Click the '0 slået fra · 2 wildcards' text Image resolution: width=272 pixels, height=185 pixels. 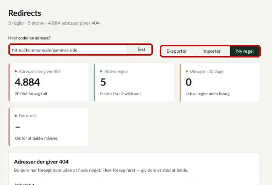tap(121, 94)
